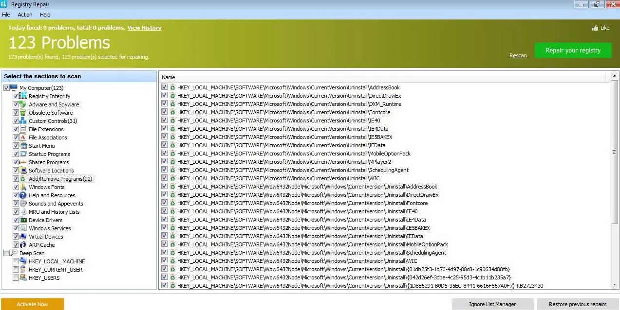Screen dimensions: 620x310
Task: Click the Device Drivers icon
Action: [22, 220]
